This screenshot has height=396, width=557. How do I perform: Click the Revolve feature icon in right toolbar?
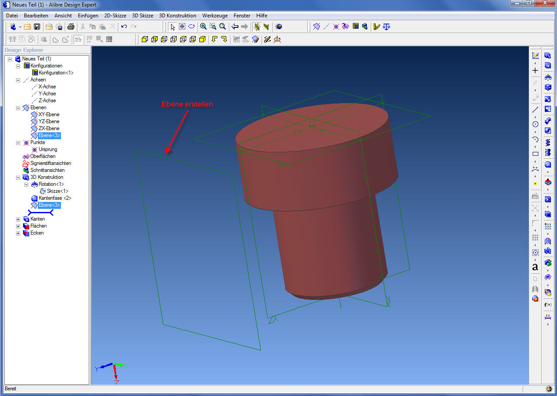coord(548,77)
